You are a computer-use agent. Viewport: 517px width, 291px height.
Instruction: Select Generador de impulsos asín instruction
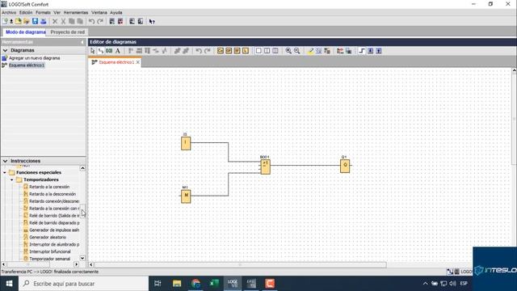tap(54, 230)
